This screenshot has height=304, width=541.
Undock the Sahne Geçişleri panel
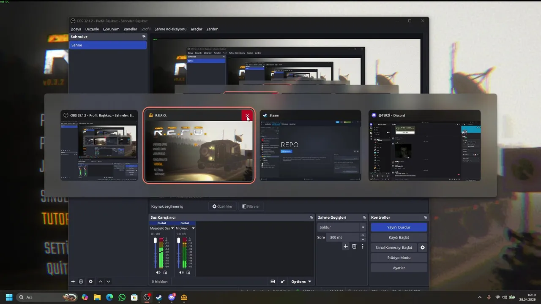pyautogui.click(x=364, y=217)
